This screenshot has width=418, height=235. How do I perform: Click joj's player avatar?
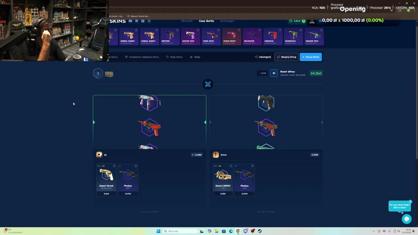click(x=99, y=155)
